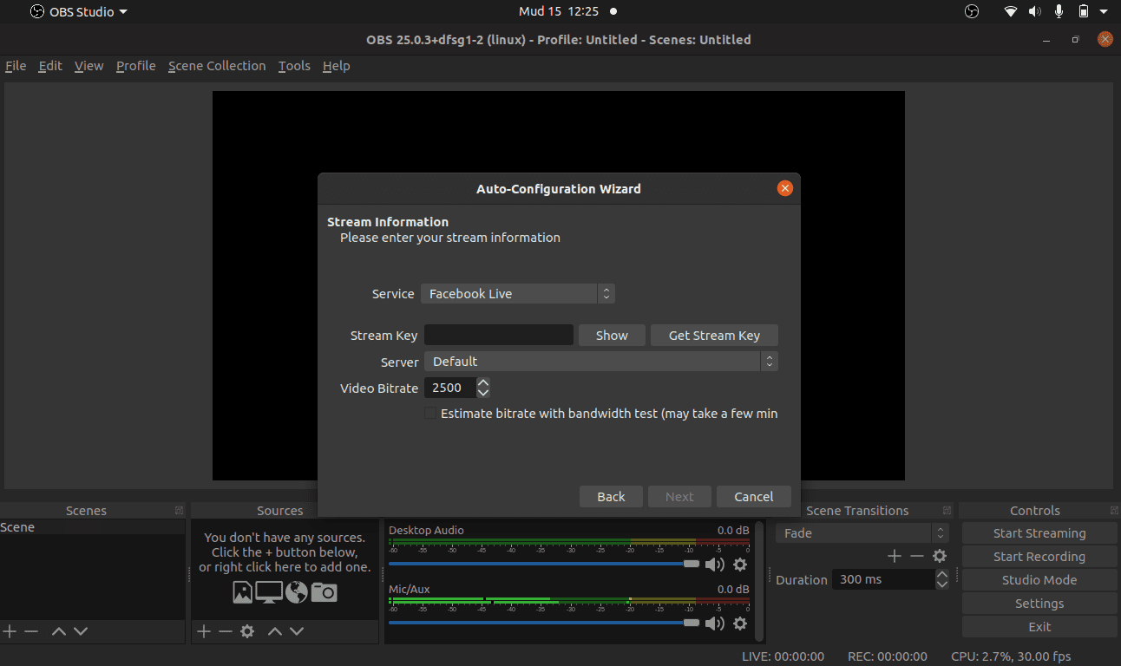Move scene down arrow in Scenes panel
Image resolution: width=1121 pixels, height=666 pixels.
pos(81,631)
